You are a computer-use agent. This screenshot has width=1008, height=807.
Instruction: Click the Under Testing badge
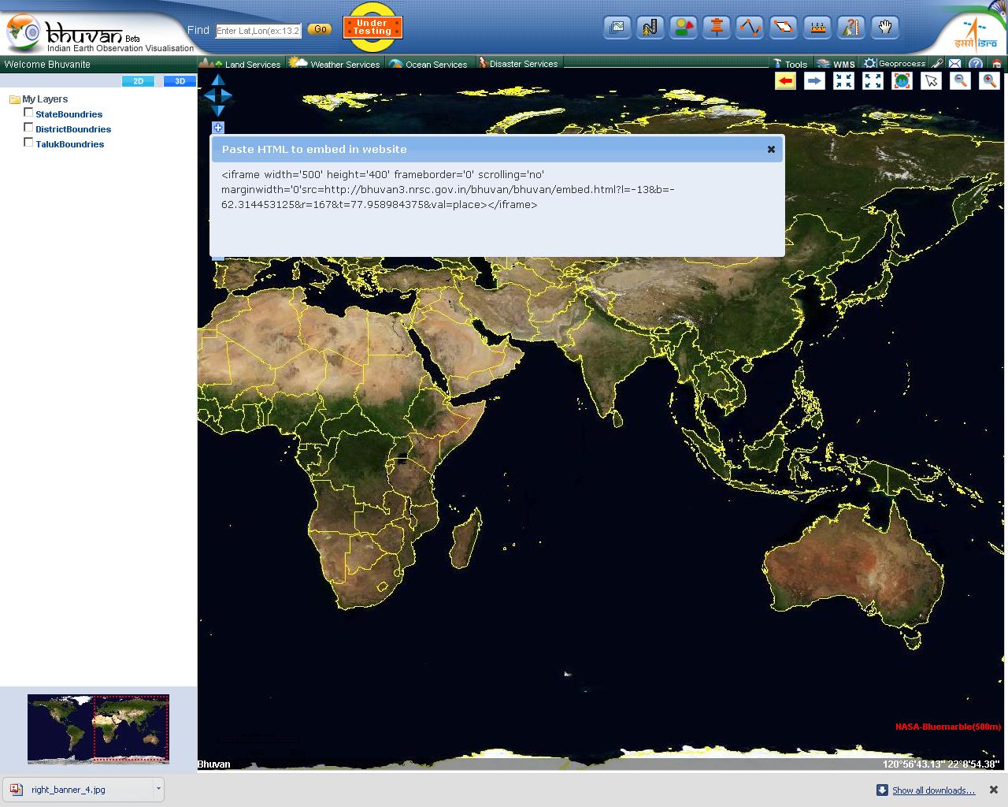tap(372, 28)
